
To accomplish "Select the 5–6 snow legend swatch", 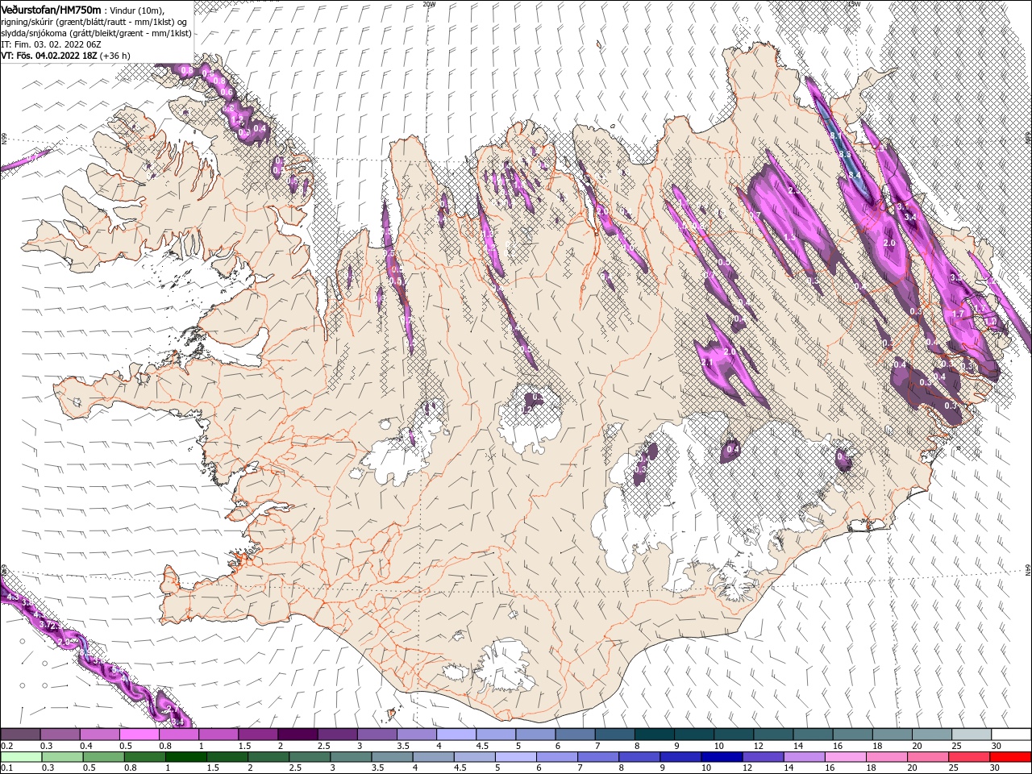I will pyautogui.click(x=535, y=734).
